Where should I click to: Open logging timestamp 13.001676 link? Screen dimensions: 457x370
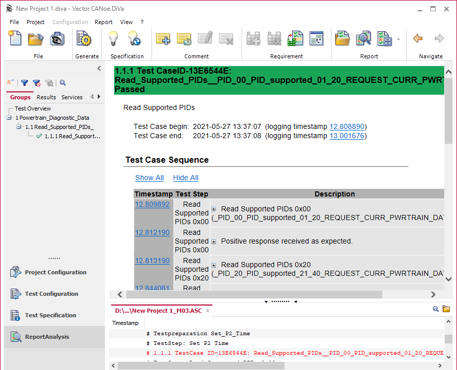[x=347, y=136]
